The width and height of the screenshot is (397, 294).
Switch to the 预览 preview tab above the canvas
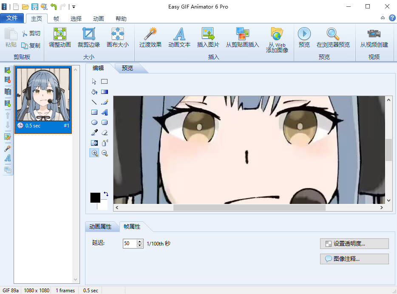pyautogui.click(x=128, y=68)
